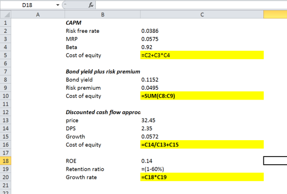Select 'Discounted cash flow' heading cell

tap(102, 112)
